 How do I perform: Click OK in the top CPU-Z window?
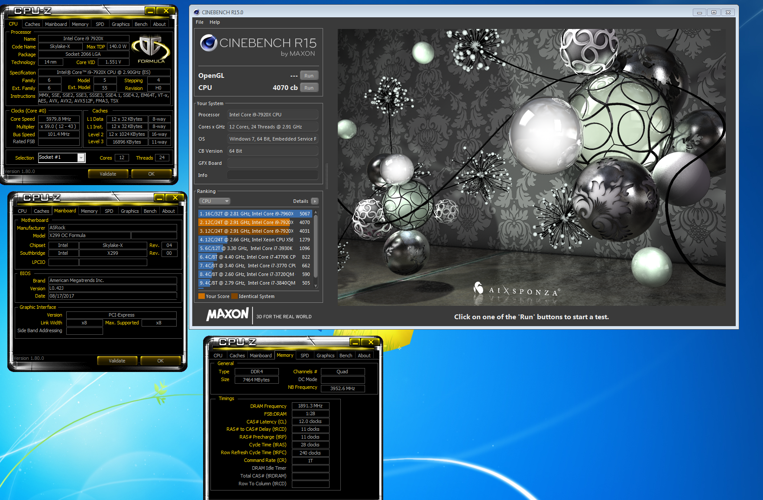point(151,174)
